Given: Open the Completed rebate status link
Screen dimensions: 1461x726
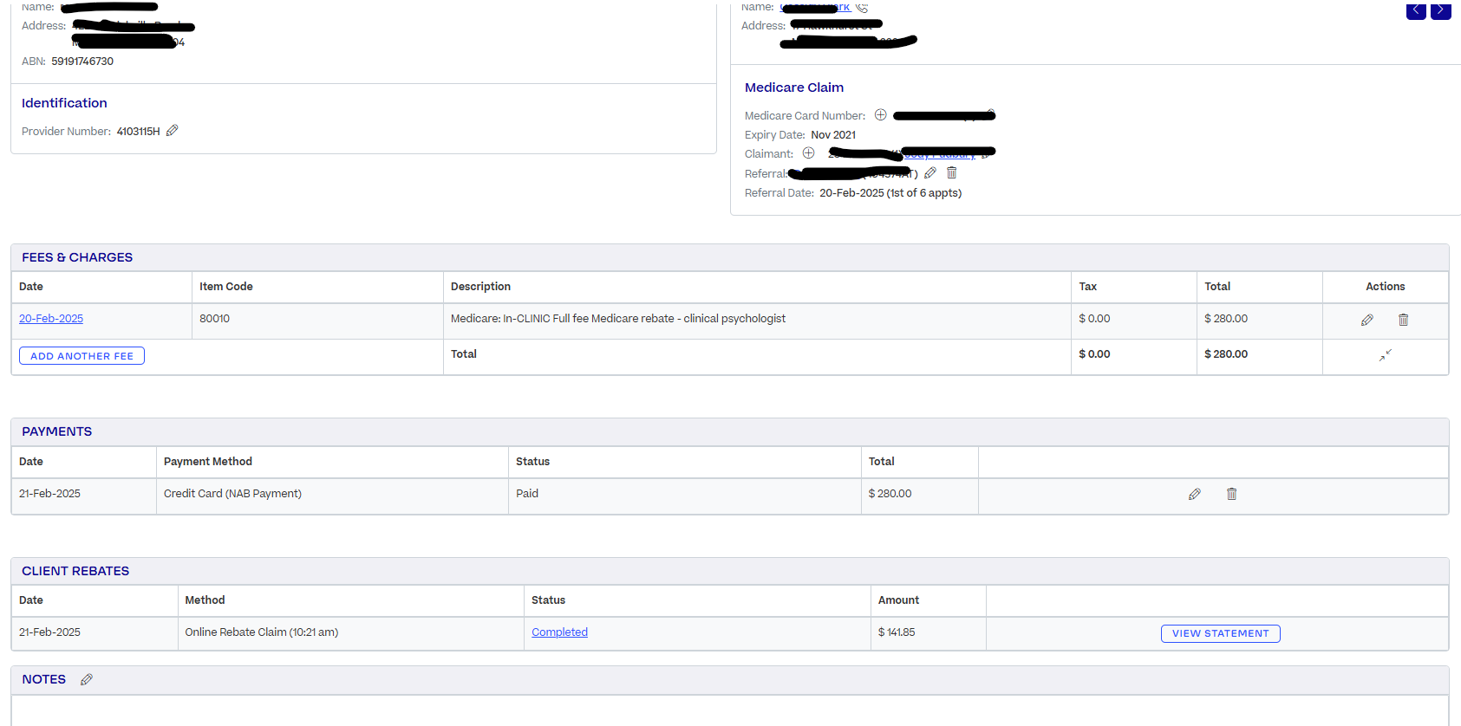Looking at the screenshot, I should 559,632.
